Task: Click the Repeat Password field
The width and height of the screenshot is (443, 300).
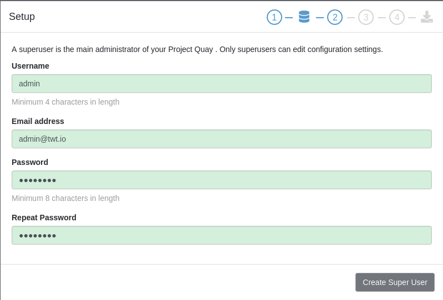Action: [222, 235]
